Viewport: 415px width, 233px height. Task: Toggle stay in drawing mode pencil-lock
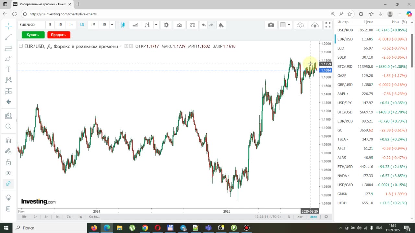[8, 151]
